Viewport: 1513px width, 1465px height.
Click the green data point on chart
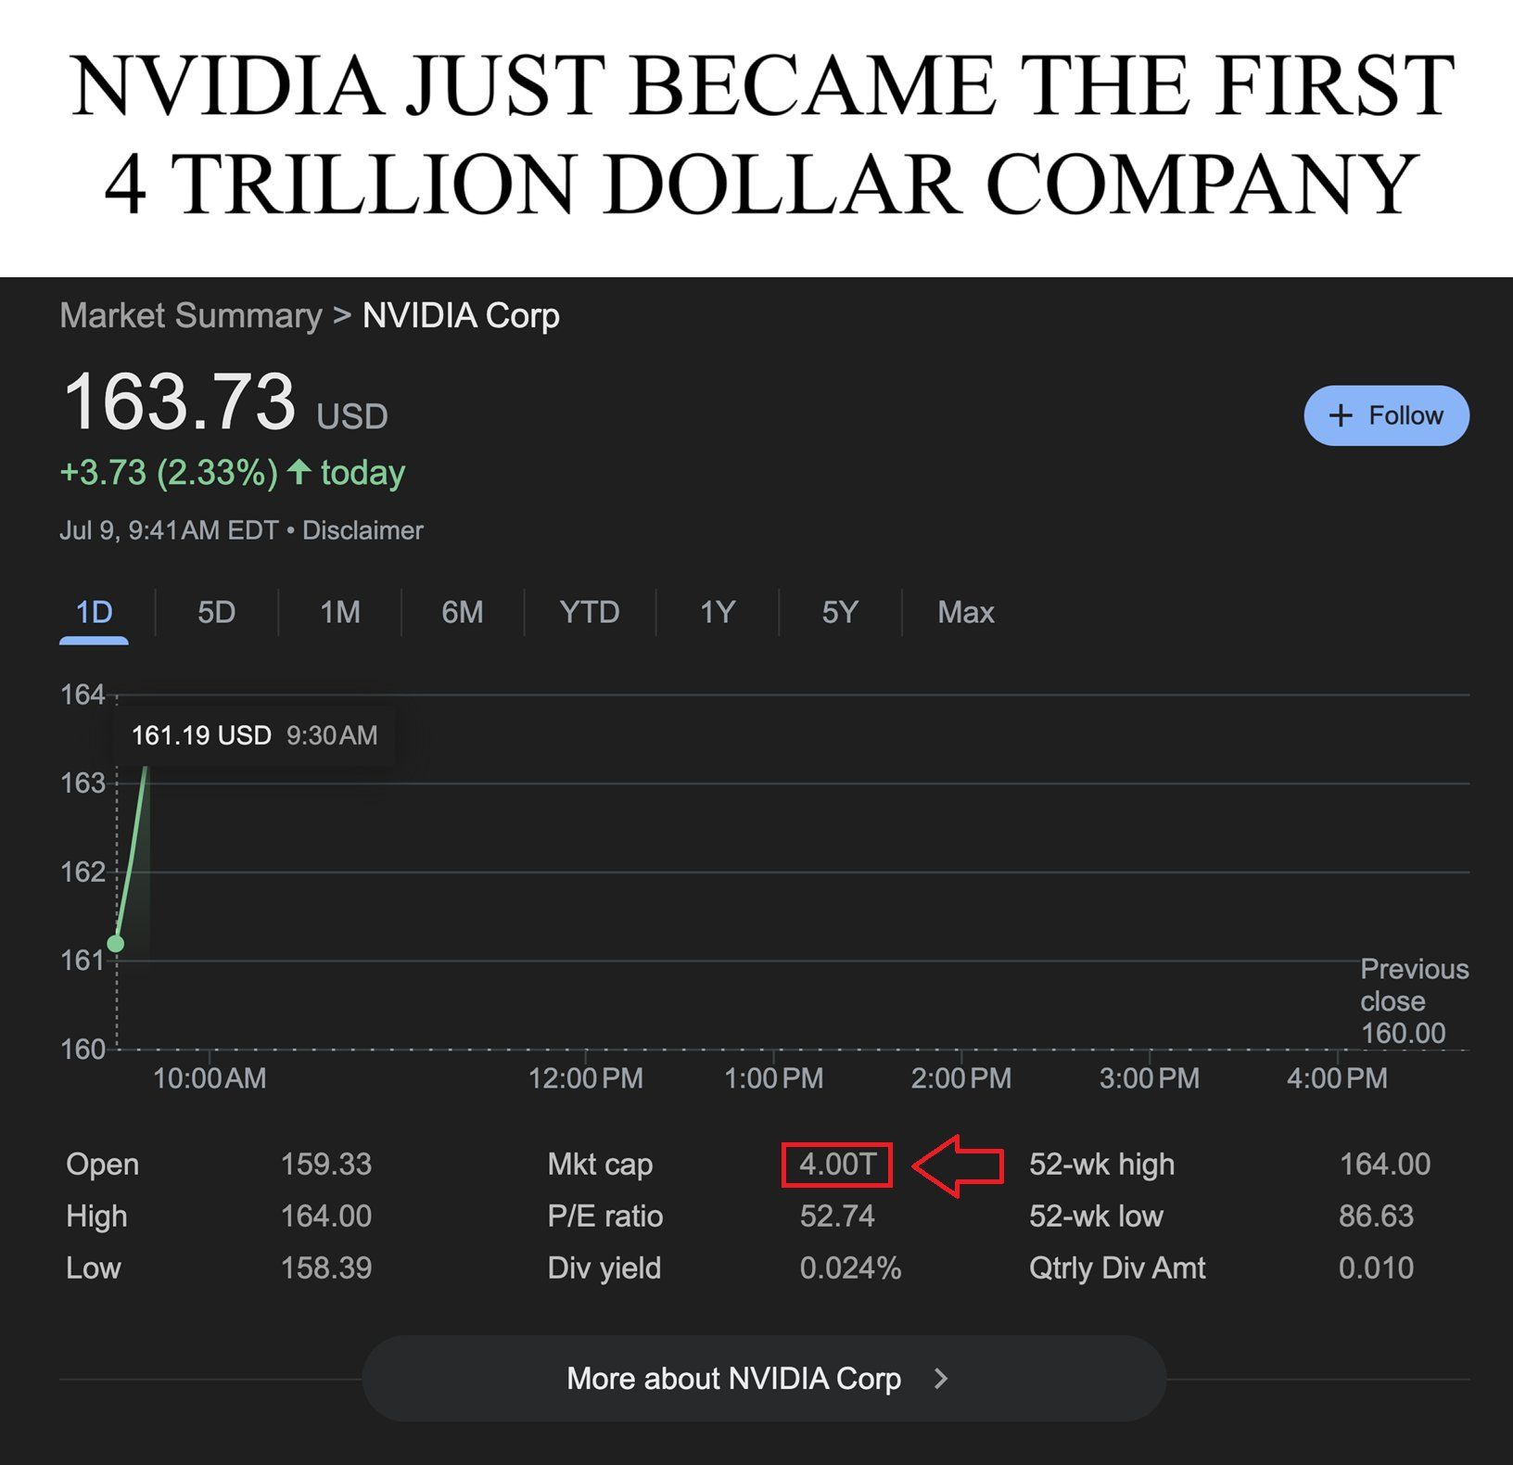pos(116,944)
